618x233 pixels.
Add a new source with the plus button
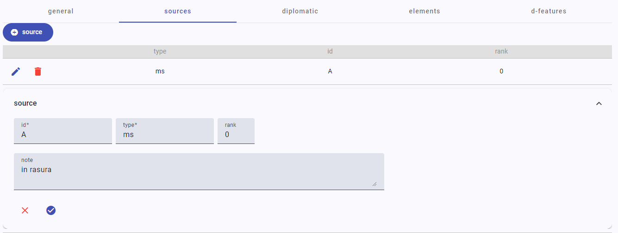28,32
